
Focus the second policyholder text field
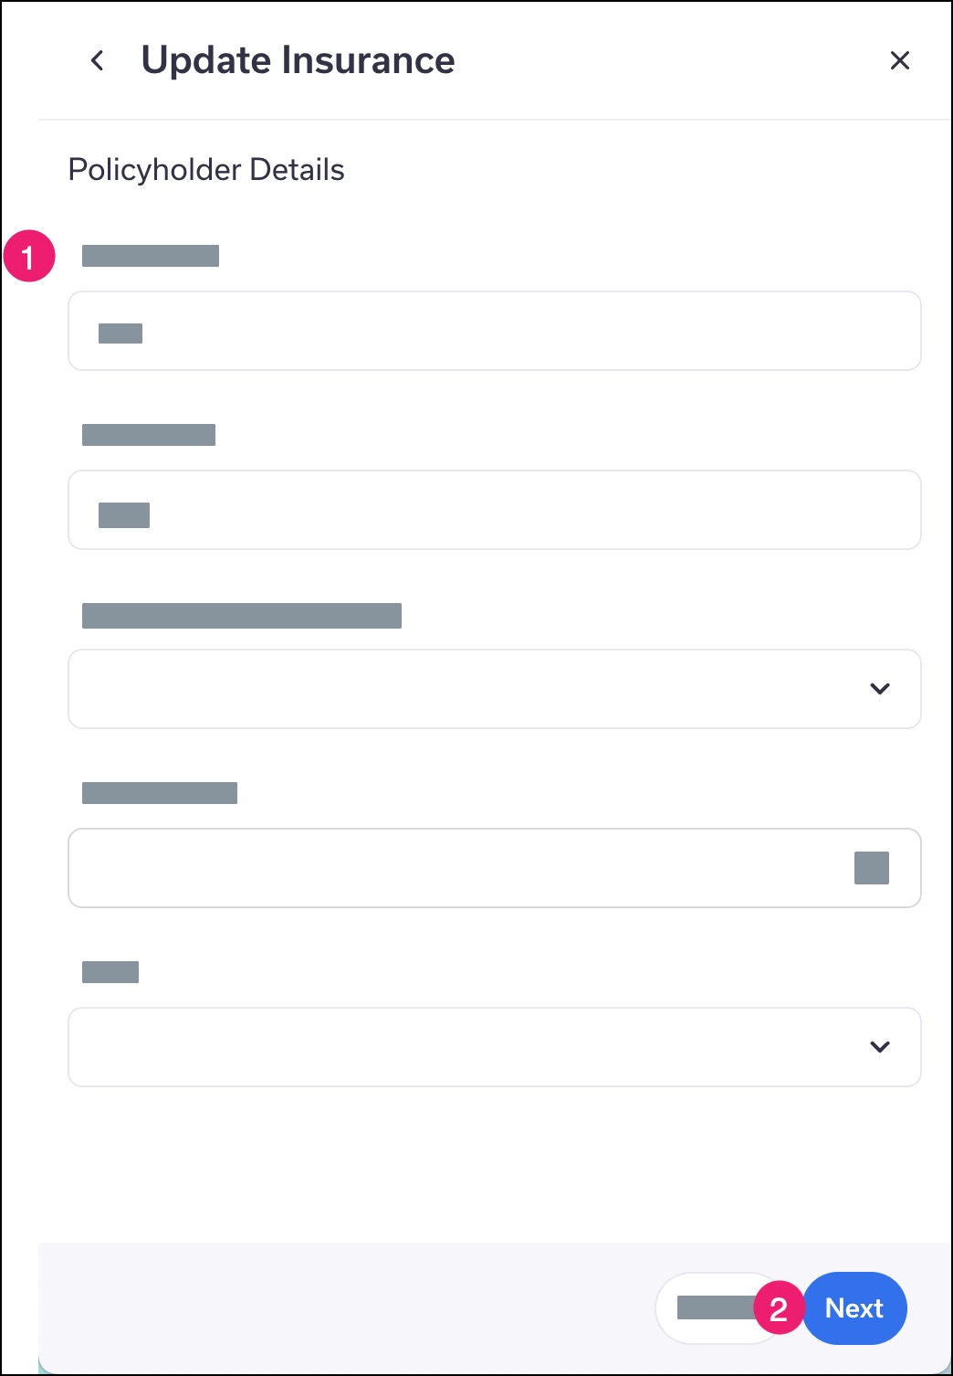pyautogui.click(x=495, y=510)
